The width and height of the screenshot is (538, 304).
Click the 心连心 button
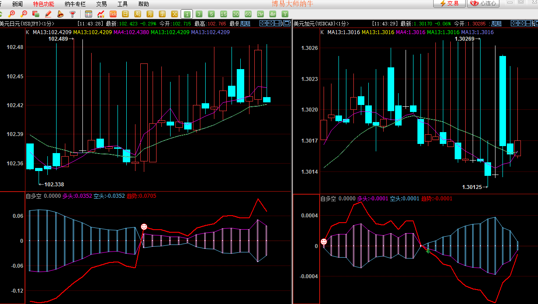tap(484, 3)
